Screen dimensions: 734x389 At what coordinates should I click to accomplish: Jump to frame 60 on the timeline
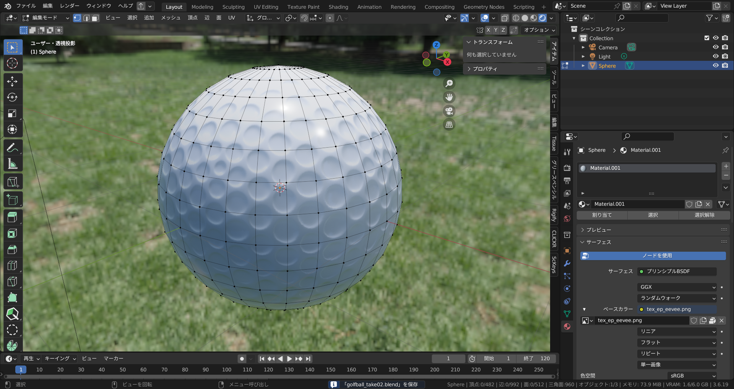coord(143,369)
